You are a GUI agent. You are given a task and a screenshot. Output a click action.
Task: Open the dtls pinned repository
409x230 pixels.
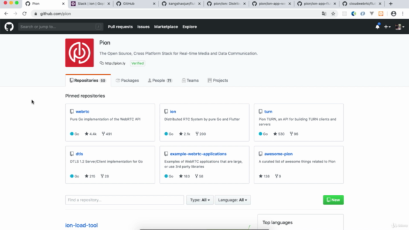[x=79, y=154]
